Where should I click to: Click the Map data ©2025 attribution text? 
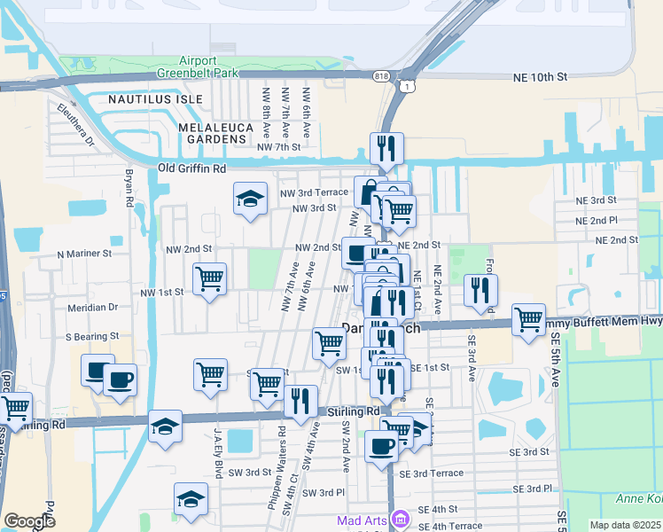tap(625, 525)
